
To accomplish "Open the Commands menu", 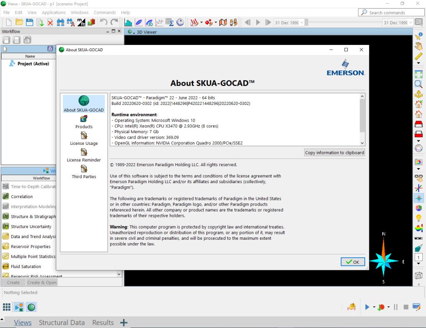I will pyautogui.click(x=104, y=12).
